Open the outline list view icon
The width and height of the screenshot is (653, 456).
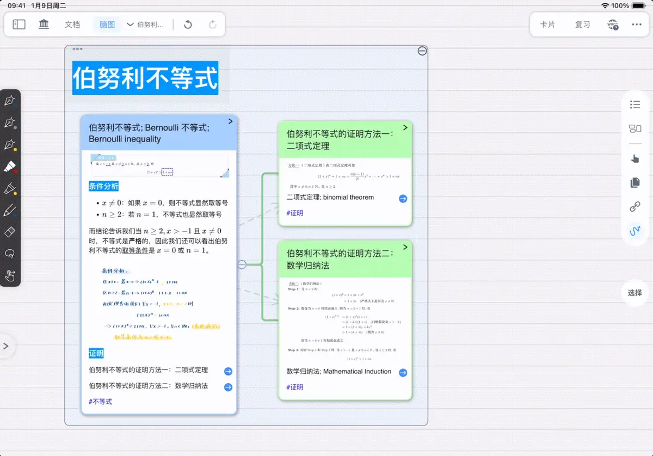pyautogui.click(x=634, y=104)
